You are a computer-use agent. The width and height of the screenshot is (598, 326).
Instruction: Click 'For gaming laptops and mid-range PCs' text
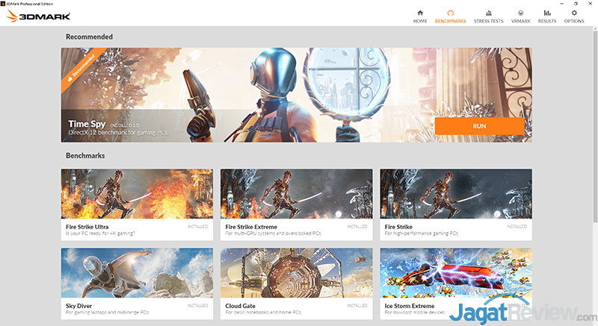coord(107,313)
